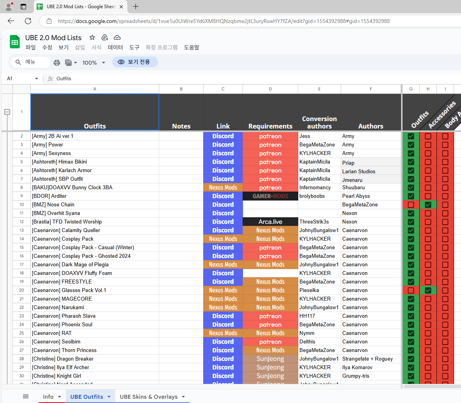Open UBE Outfits tab menu arrow

[109, 397]
